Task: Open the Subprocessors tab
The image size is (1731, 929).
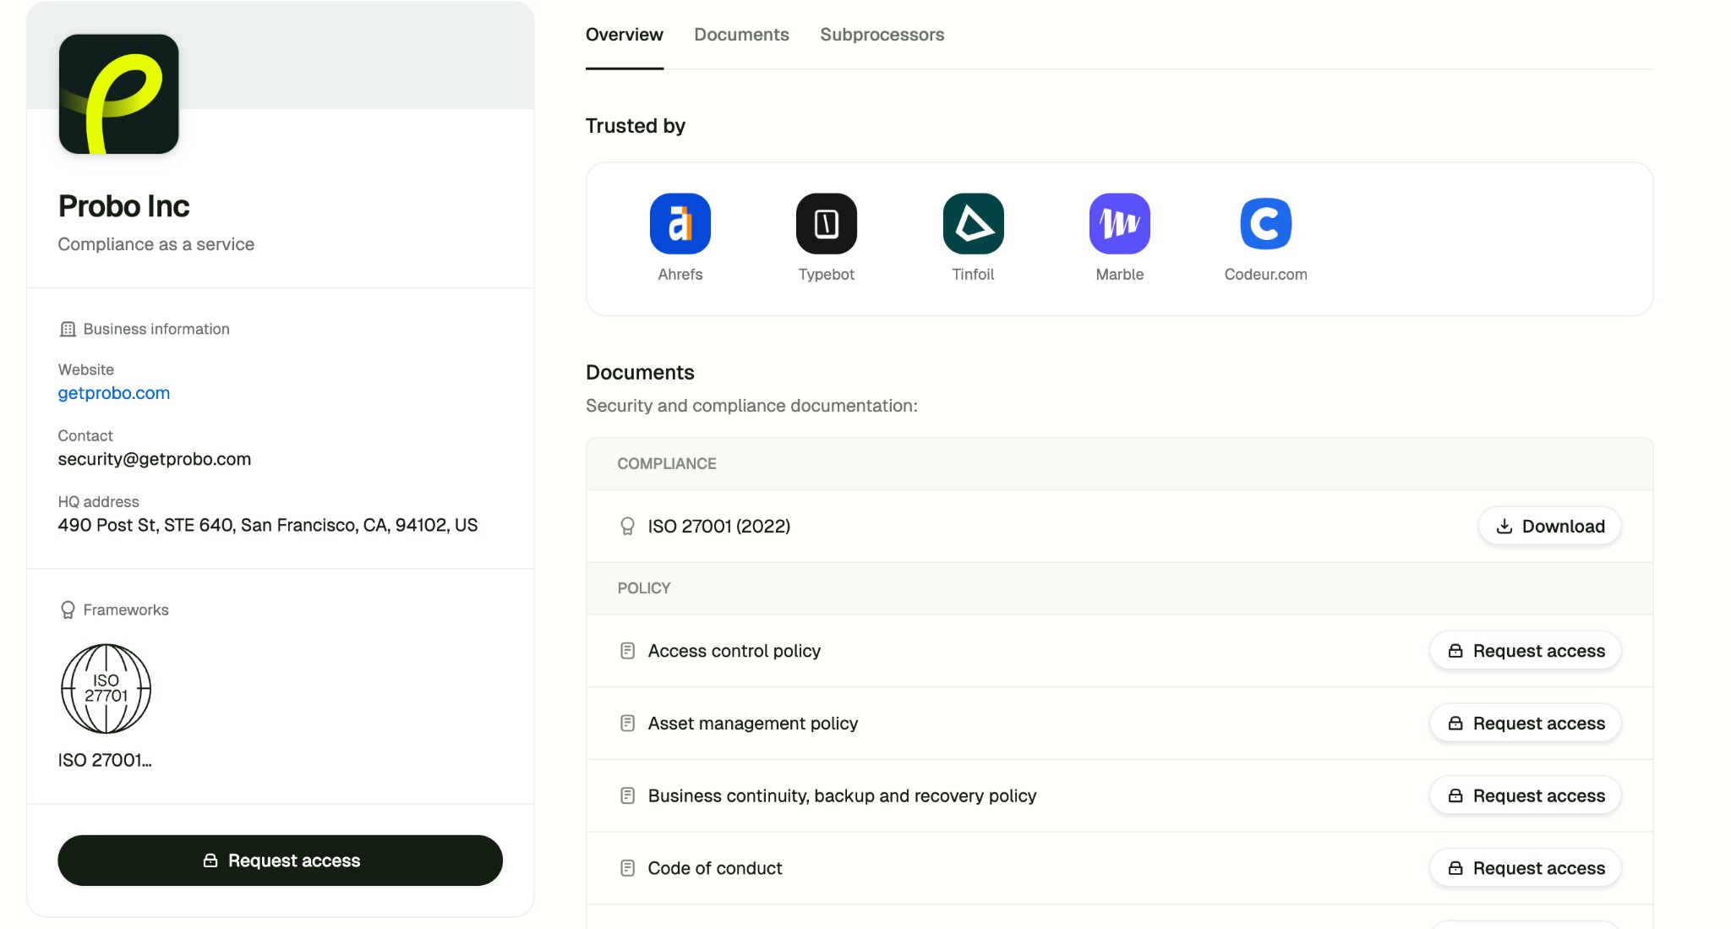Action: (882, 35)
